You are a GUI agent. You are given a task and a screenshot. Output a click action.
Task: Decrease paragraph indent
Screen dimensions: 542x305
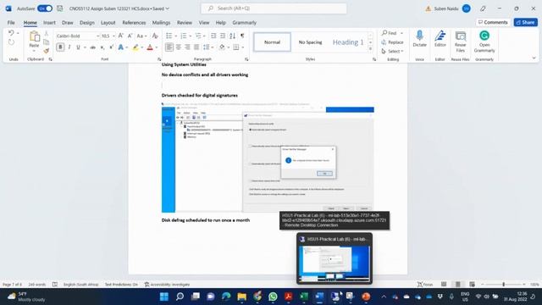pos(213,36)
